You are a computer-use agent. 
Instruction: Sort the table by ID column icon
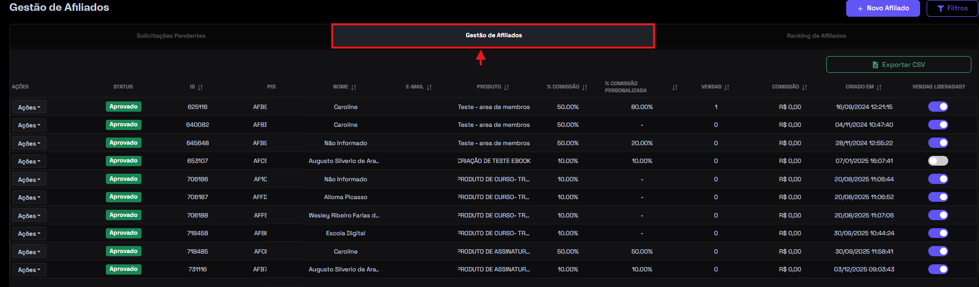[x=200, y=87]
